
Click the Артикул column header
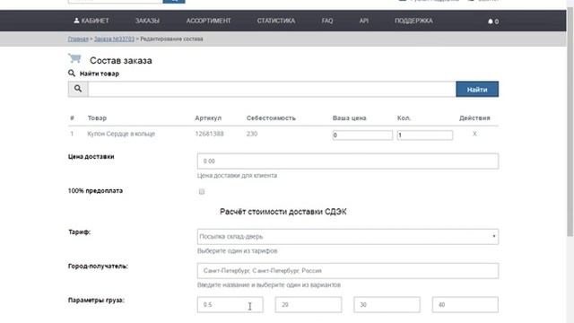pos(208,118)
